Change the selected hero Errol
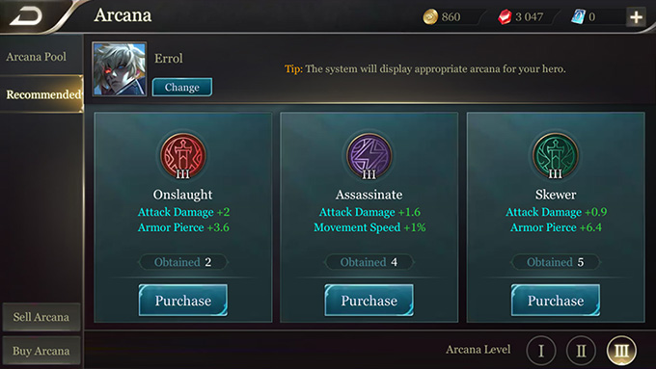The height and width of the screenshot is (369, 656). 182,87
